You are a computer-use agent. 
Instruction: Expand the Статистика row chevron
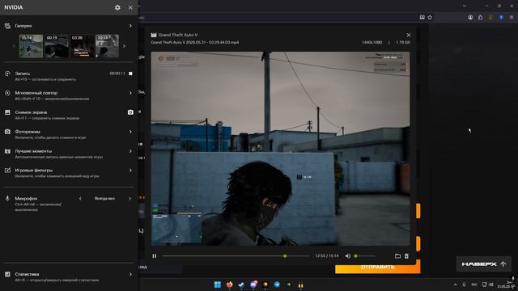[130, 274]
